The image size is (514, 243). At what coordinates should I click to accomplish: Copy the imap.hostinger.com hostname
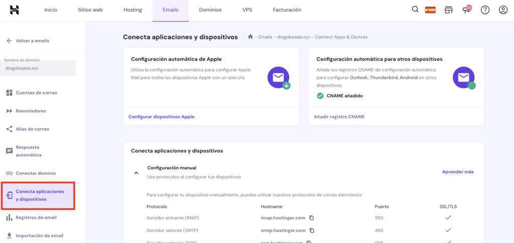312,218
